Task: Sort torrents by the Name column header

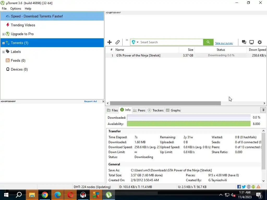Action: (x=147, y=50)
